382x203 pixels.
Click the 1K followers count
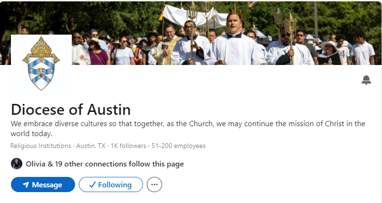tap(128, 146)
